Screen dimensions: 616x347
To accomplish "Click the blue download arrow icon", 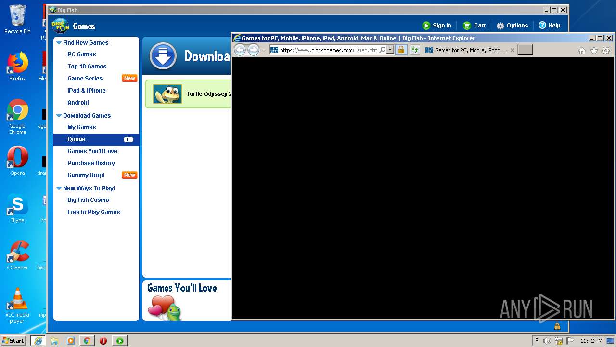I will click(x=163, y=56).
